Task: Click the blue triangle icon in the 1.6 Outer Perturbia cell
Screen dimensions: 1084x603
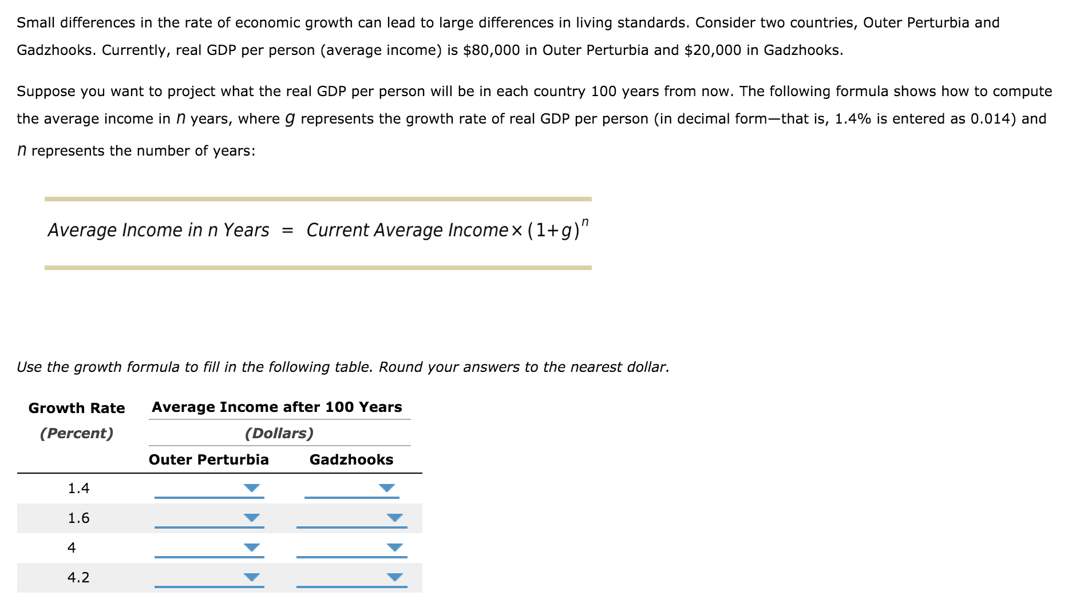Action: [x=252, y=518]
